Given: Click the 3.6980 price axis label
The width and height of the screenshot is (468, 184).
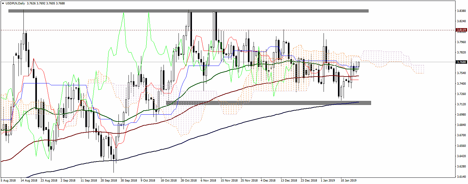Looking at the screenshot, I should [461, 114].
